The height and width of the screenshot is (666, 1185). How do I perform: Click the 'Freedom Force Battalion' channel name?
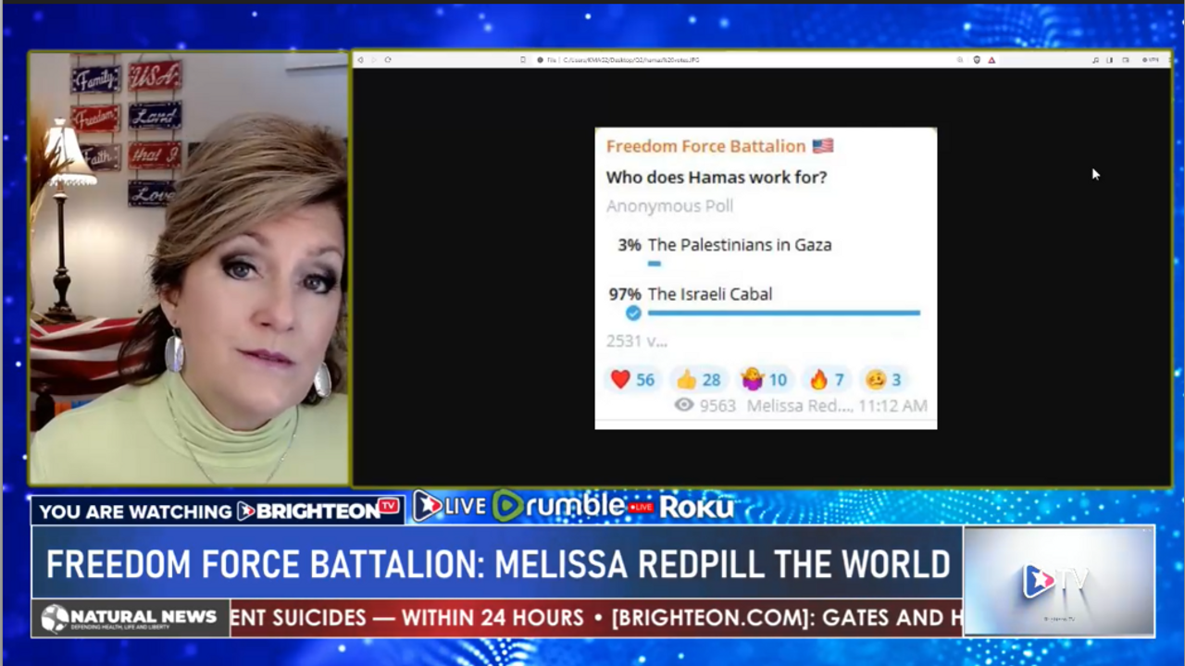click(x=705, y=146)
